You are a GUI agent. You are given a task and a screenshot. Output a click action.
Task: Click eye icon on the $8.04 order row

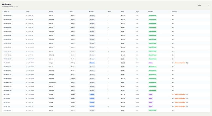[173, 27]
